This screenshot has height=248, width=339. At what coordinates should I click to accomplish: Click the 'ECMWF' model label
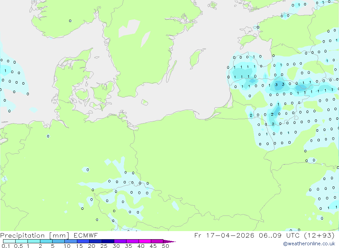(x=86, y=235)
